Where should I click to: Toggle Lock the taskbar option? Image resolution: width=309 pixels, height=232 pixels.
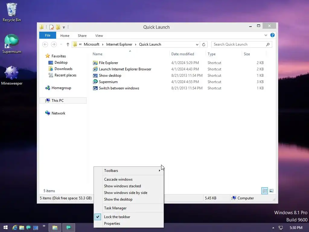129,217
